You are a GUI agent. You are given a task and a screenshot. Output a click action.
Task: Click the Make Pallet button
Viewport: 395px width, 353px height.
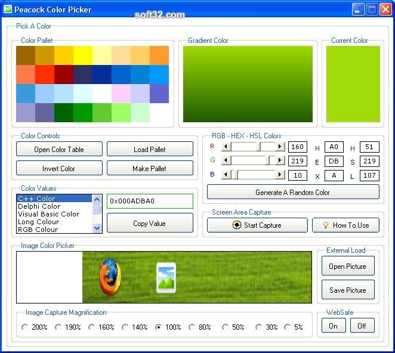(150, 168)
